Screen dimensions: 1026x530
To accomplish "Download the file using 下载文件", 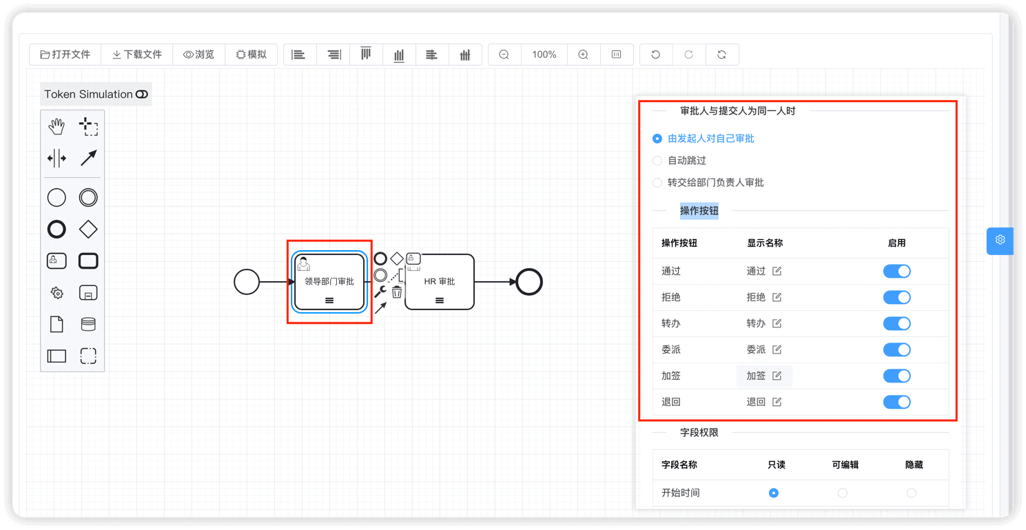I will tap(136, 54).
